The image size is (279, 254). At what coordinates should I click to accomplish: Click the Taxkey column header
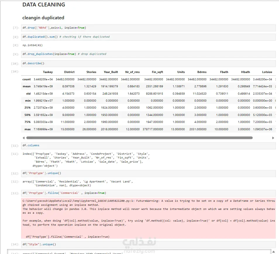[x=48, y=72]
